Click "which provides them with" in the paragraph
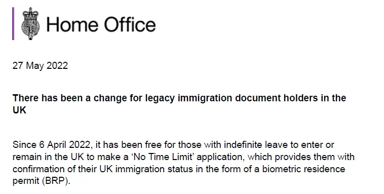The image size is (384, 194). click(301, 157)
